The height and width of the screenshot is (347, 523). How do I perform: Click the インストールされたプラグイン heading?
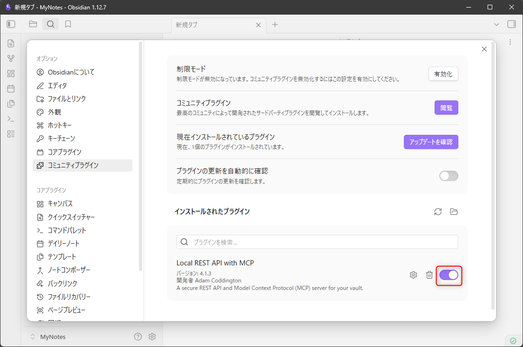coord(212,211)
